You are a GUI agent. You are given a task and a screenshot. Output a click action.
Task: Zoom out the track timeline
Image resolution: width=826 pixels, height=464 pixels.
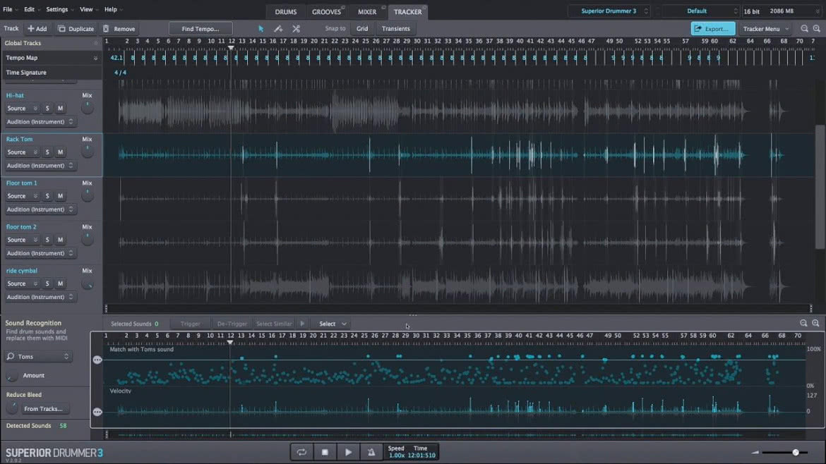pyautogui.click(x=804, y=29)
